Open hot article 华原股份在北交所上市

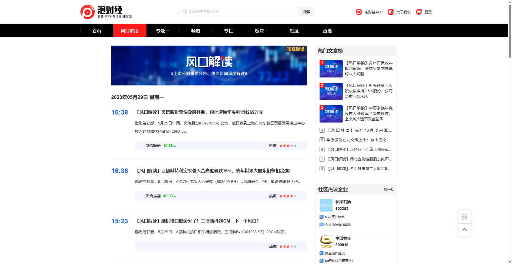click(358, 140)
